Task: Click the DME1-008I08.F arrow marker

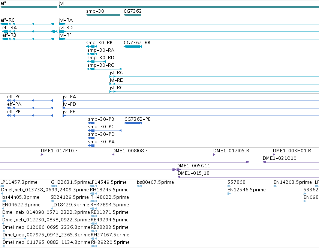Action: coord(113,155)
